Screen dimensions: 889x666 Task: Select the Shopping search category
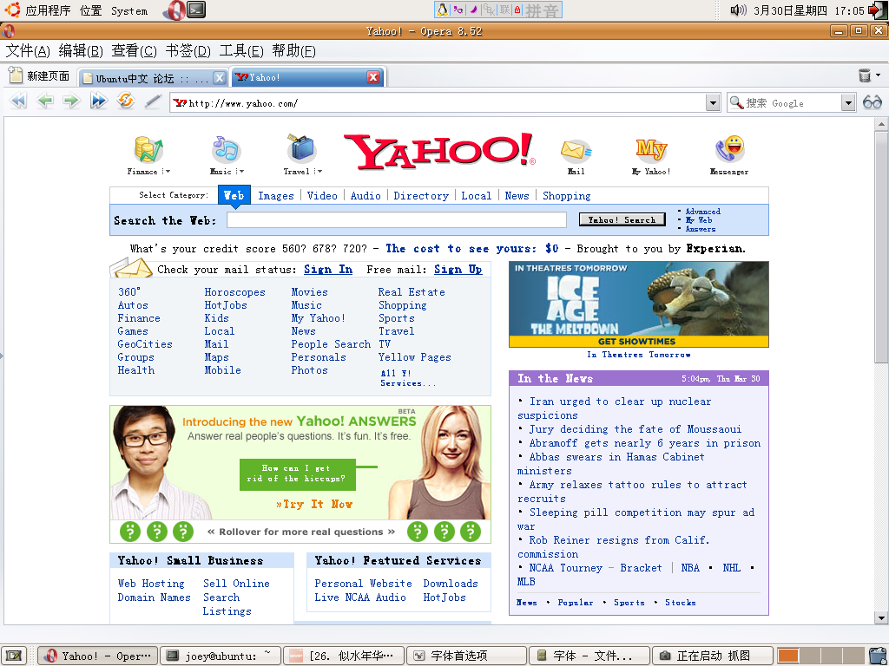coord(566,196)
